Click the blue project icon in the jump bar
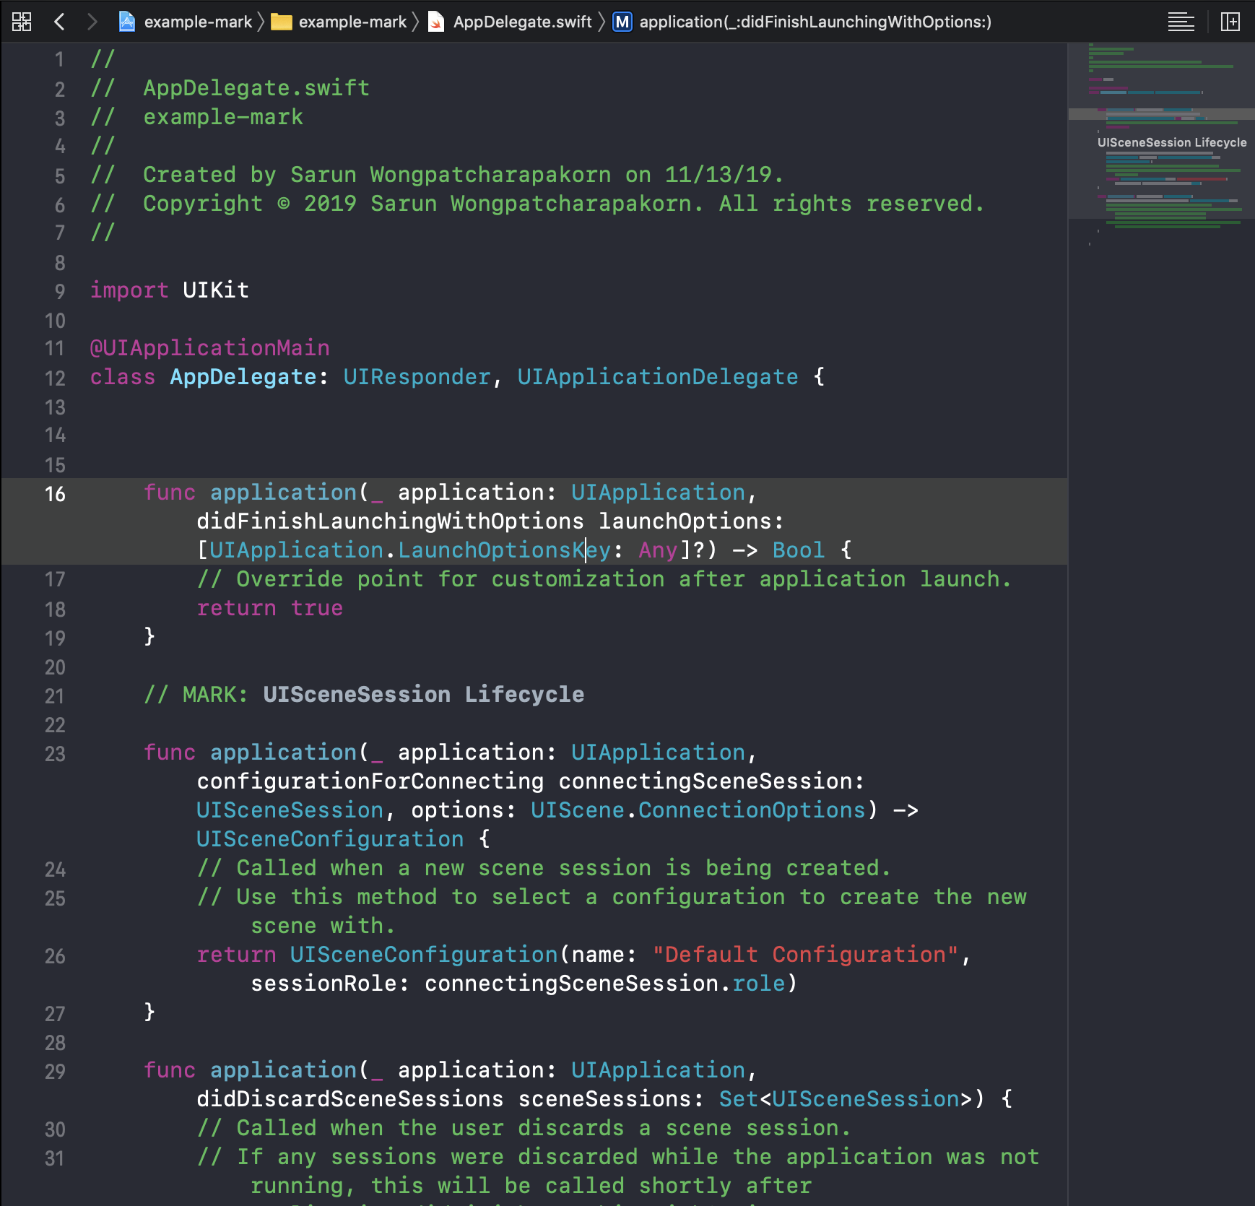1255x1206 pixels. coord(127,22)
